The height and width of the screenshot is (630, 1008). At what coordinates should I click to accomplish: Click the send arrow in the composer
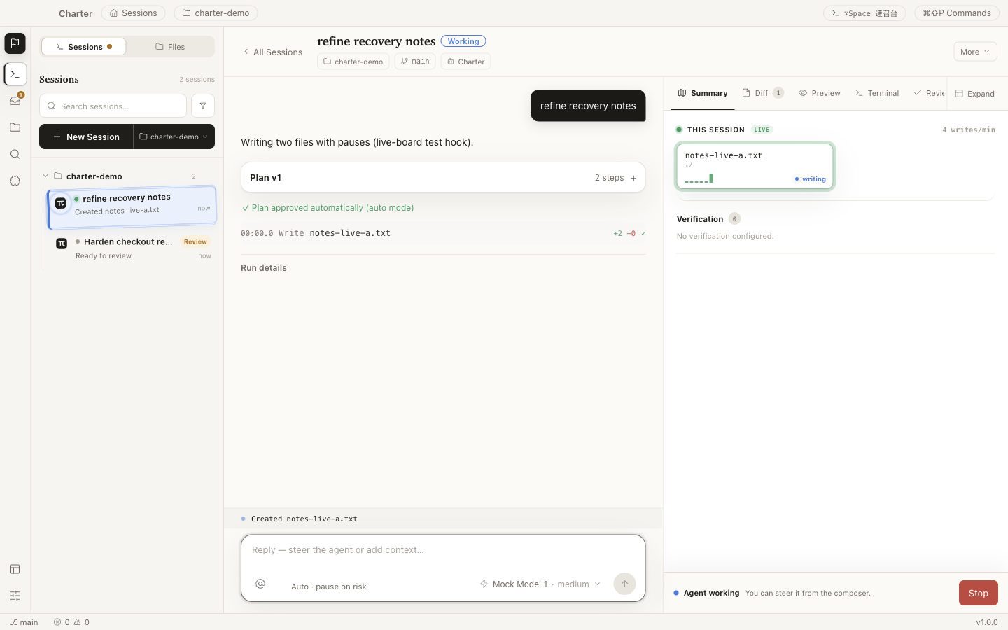624,584
